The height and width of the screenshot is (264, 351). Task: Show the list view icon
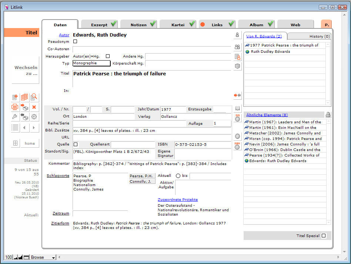pyautogui.click(x=15, y=128)
